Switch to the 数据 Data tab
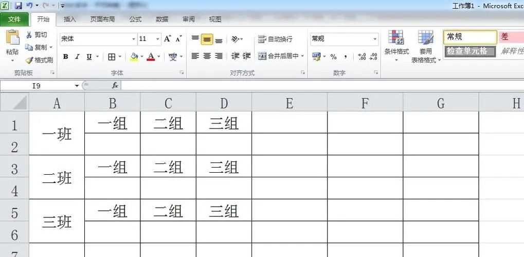The height and width of the screenshot is (257, 524). point(162,20)
